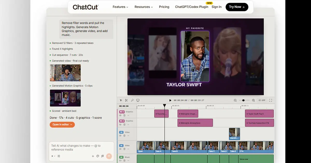The height and width of the screenshot is (163, 311).
Task: Collapse the A1 Music track with dash icon
Action: (128, 161)
